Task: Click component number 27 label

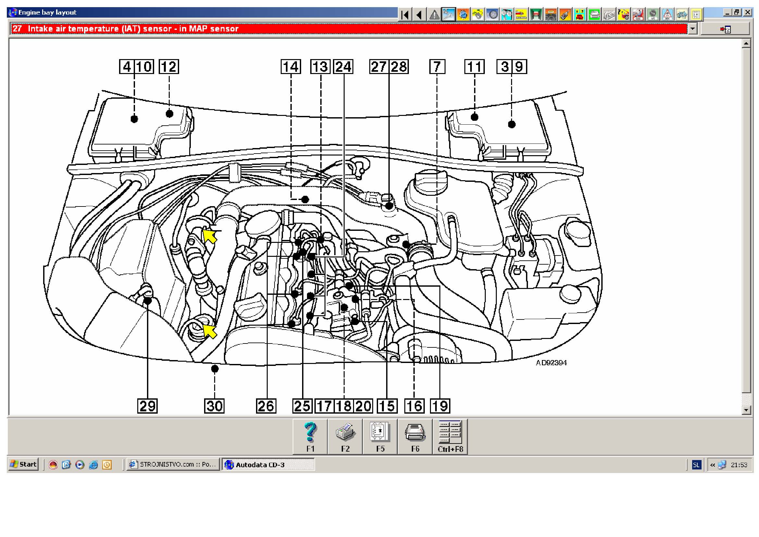Action: (x=379, y=67)
